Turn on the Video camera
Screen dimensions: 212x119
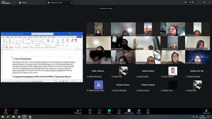16,111
